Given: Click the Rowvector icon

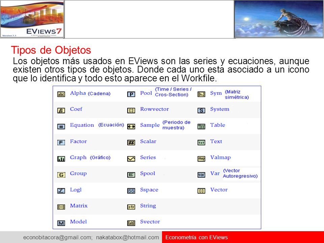Looking at the screenshot, I should [131, 110].
